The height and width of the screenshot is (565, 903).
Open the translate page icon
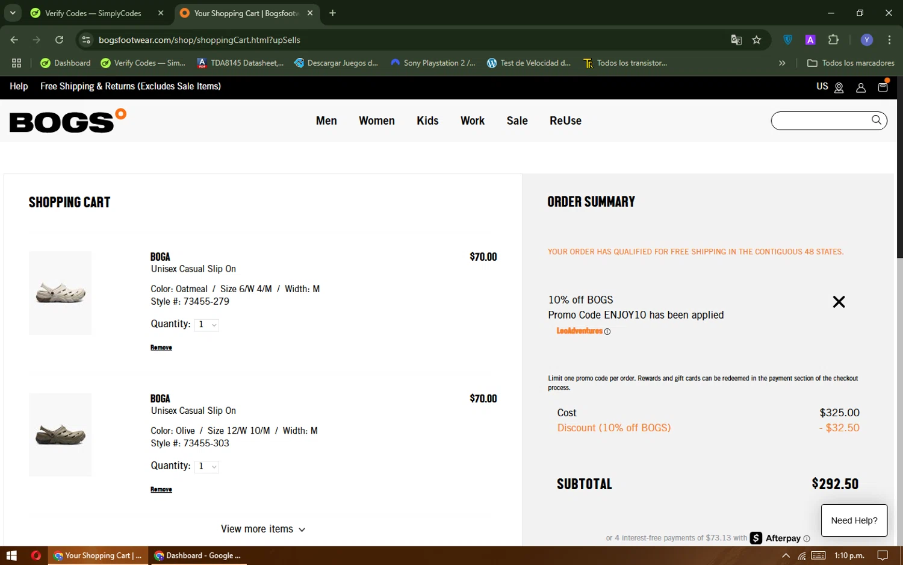point(736,40)
